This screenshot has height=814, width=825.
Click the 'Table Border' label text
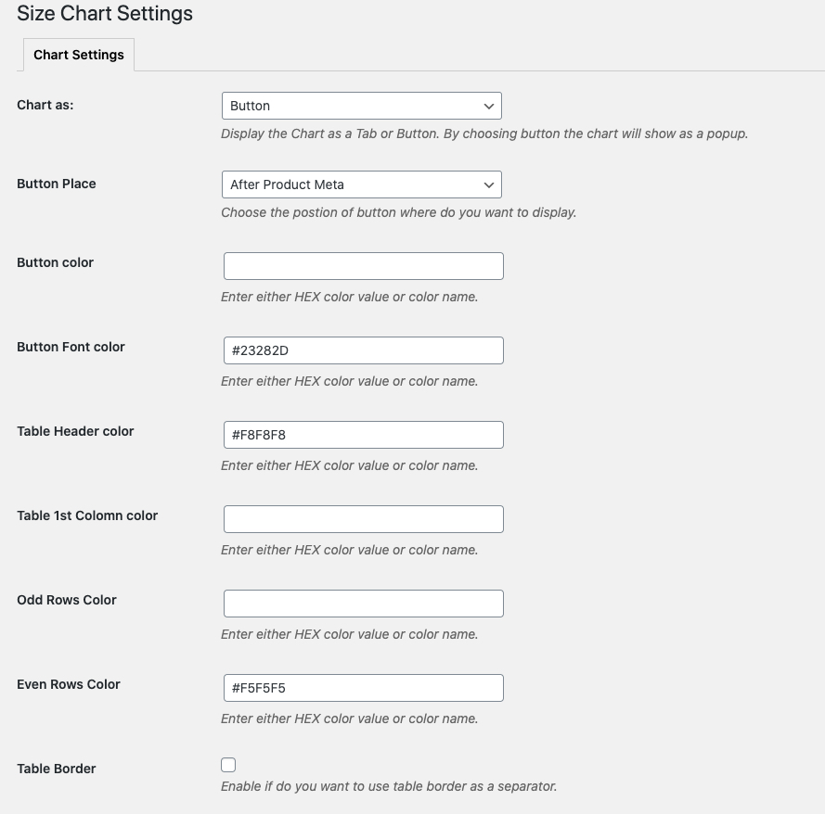[x=57, y=769]
